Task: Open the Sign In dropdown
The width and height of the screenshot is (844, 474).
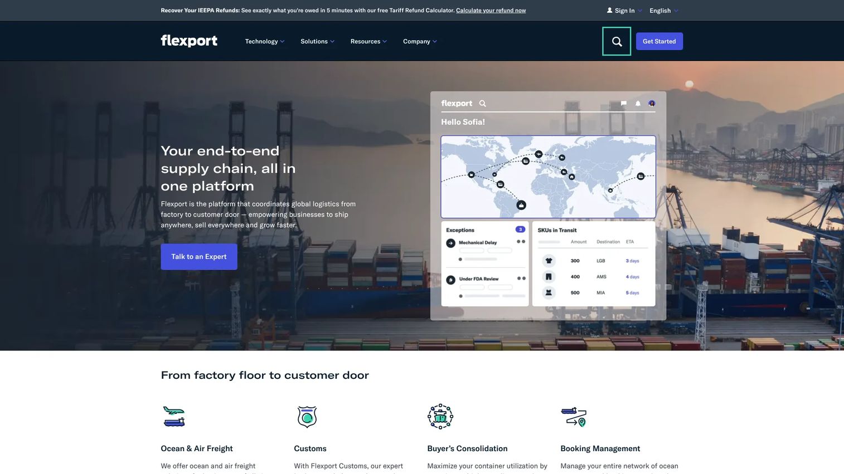Action: click(624, 11)
